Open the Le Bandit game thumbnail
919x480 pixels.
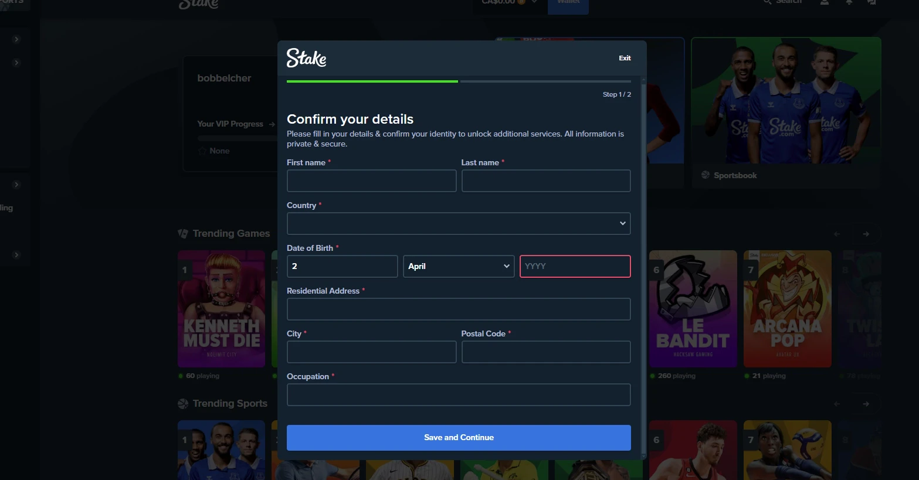(693, 309)
